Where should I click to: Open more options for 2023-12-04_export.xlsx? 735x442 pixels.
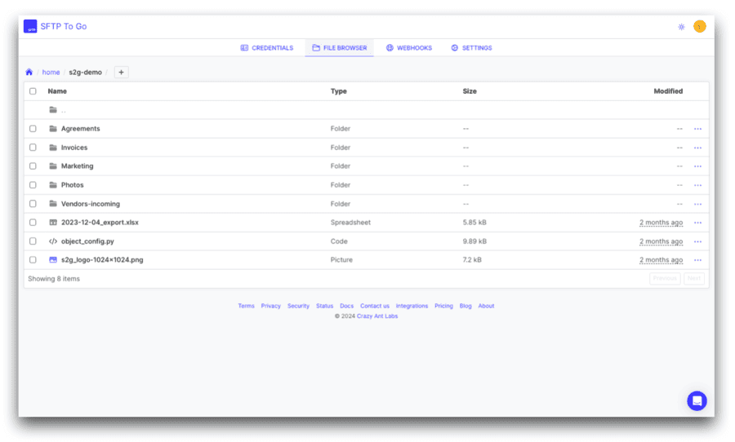[697, 223]
